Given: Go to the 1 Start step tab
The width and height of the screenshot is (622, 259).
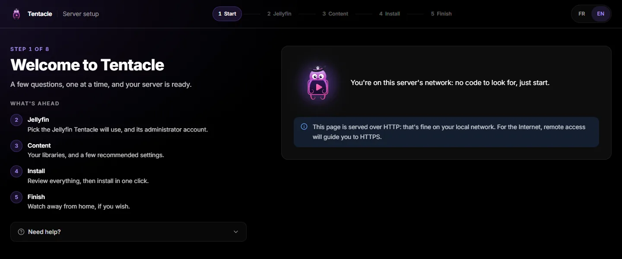Looking at the screenshot, I should [x=227, y=14].
